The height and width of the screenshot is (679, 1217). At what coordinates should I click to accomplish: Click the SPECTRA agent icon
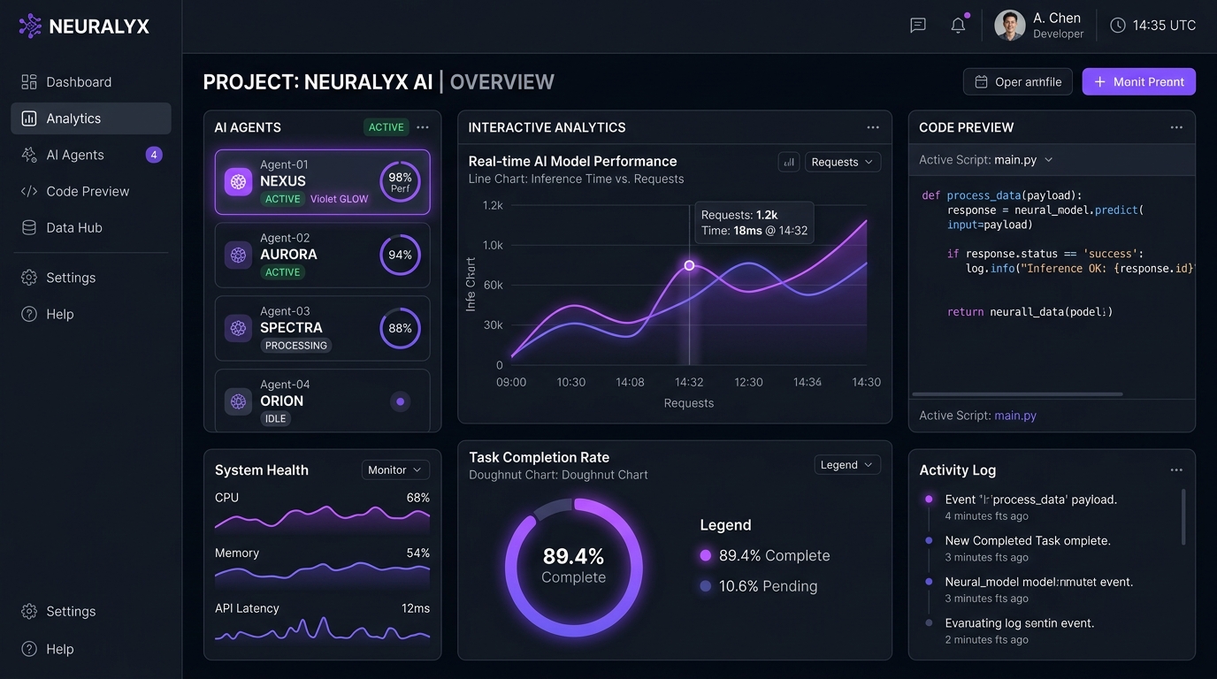coord(238,328)
